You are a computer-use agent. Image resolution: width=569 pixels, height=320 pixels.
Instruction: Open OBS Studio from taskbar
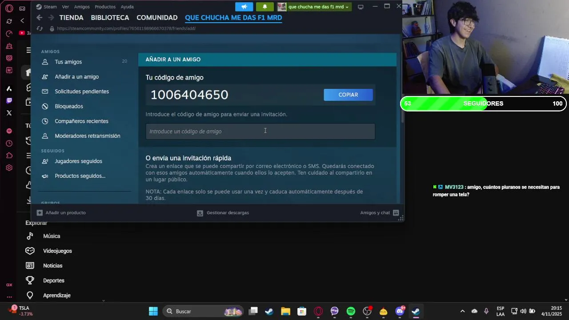point(367,311)
